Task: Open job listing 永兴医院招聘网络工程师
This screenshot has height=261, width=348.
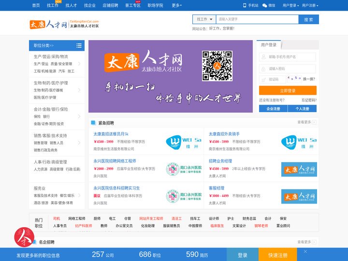Action: pyautogui.click(x=115, y=161)
